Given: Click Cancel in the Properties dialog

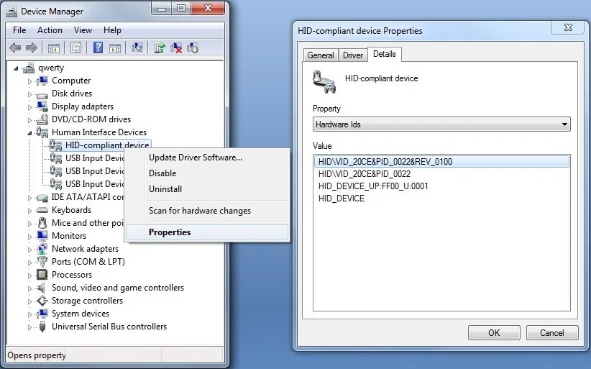Looking at the screenshot, I should pos(551,333).
